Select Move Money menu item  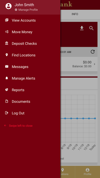click(x=30, y=32)
